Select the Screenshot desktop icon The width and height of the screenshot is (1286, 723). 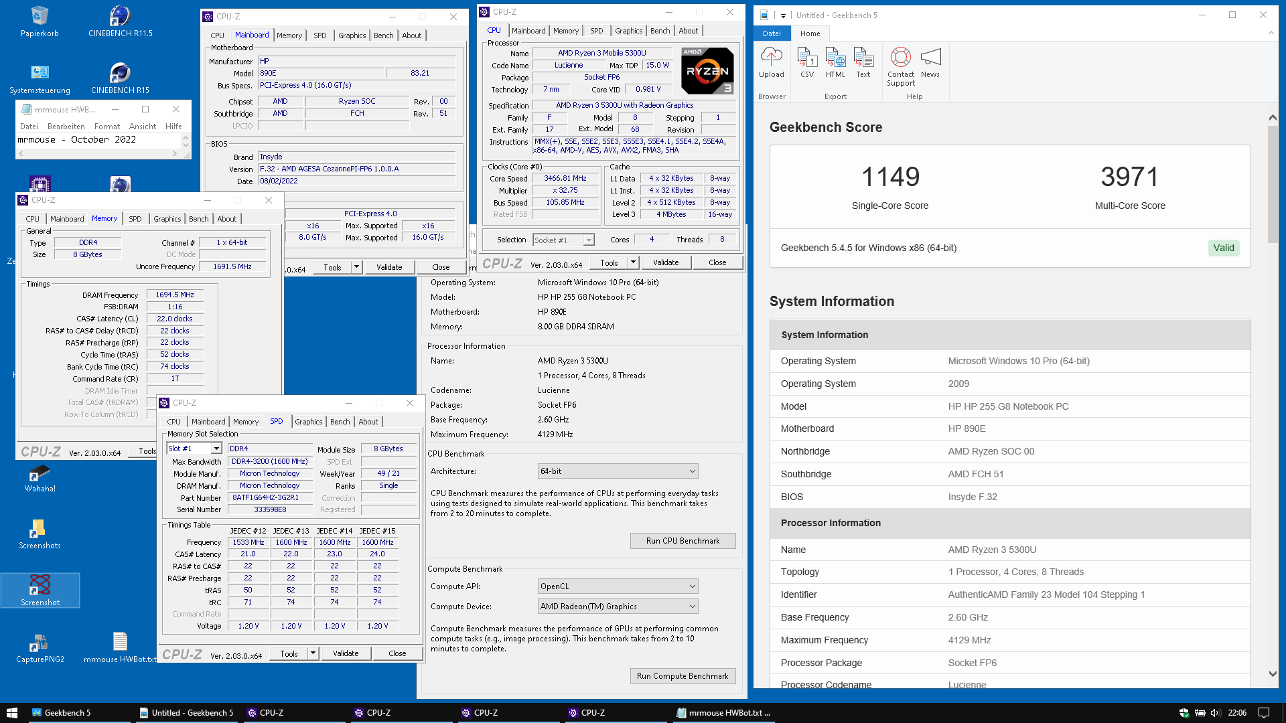(40, 590)
